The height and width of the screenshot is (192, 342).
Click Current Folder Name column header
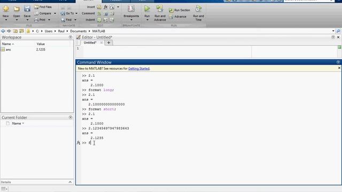[x=18, y=123]
